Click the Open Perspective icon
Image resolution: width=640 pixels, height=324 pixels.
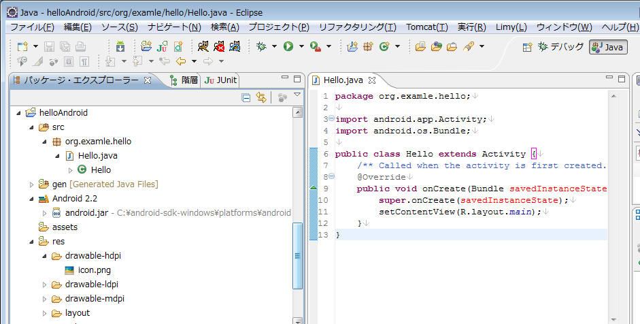pos(526,47)
